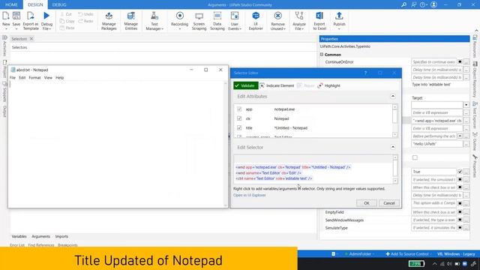This screenshot has width=480, height=270.
Task: Click Export to Excel icon
Action: pos(319,16)
